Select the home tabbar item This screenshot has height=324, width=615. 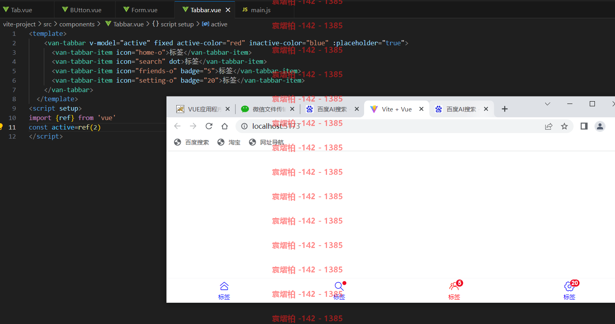point(224,291)
